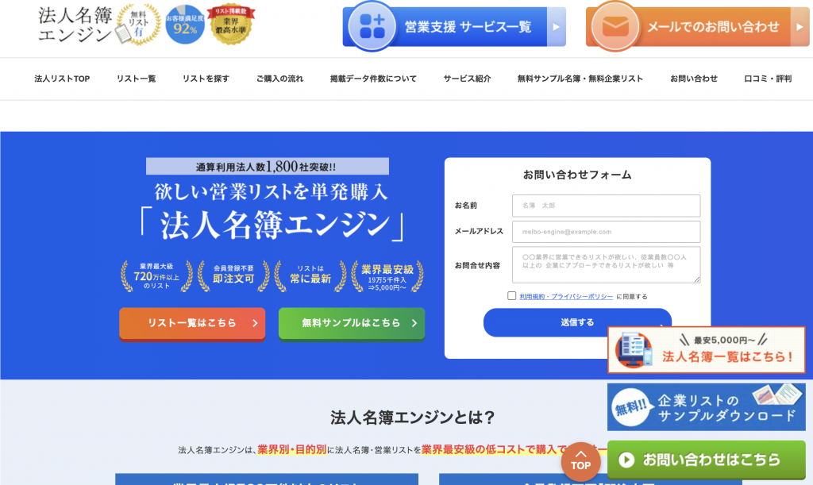Click the お名前 input field
813x485 pixels.
coord(606,206)
